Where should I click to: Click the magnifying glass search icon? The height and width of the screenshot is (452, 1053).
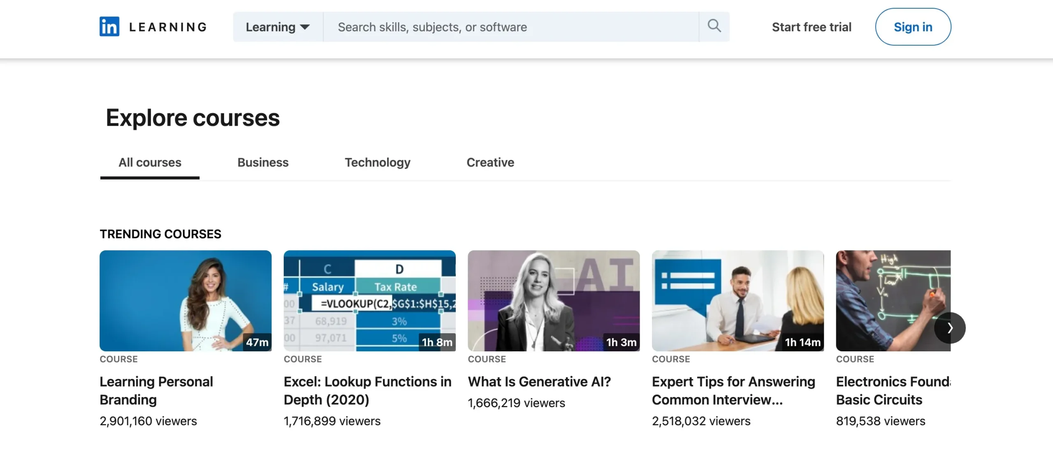(714, 26)
